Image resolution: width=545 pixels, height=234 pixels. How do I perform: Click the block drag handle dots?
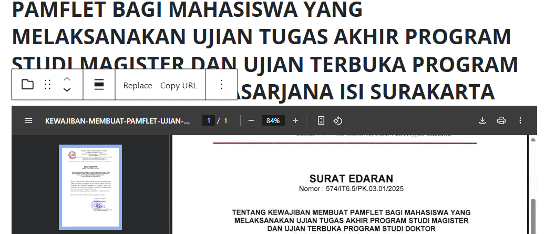click(x=48, y=85)
